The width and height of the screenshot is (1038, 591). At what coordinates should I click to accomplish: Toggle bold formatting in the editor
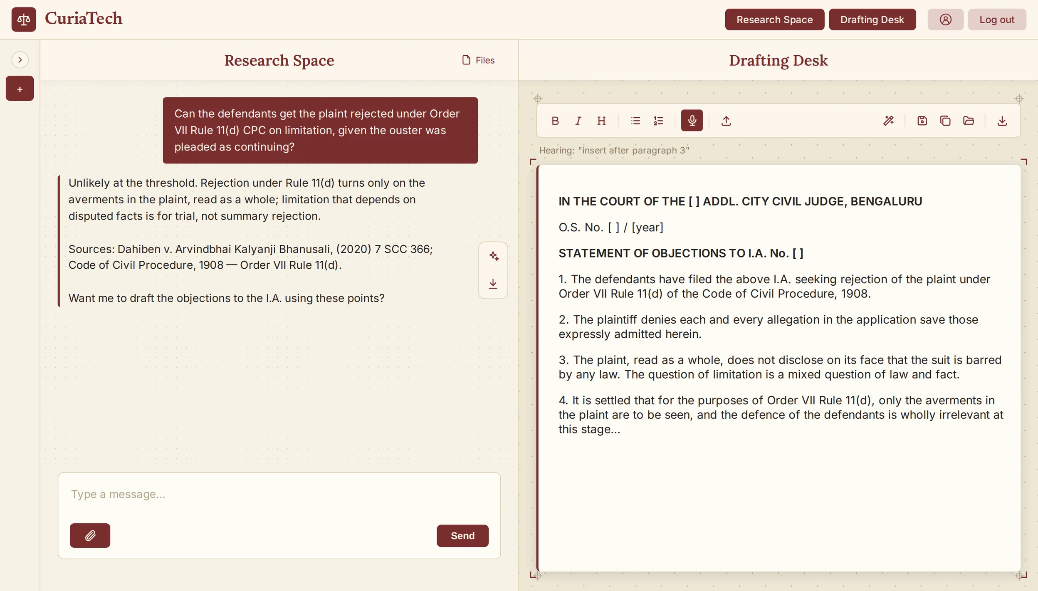point(555,121)
